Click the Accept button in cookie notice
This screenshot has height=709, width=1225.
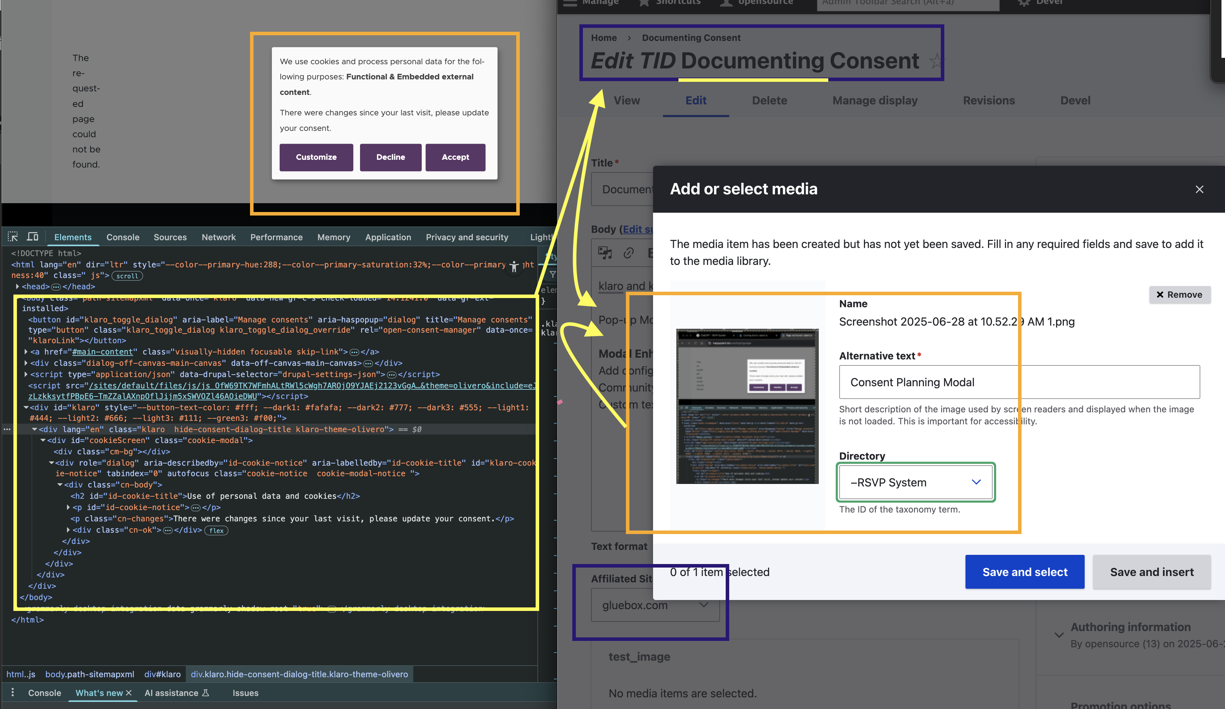click(455, 157)
